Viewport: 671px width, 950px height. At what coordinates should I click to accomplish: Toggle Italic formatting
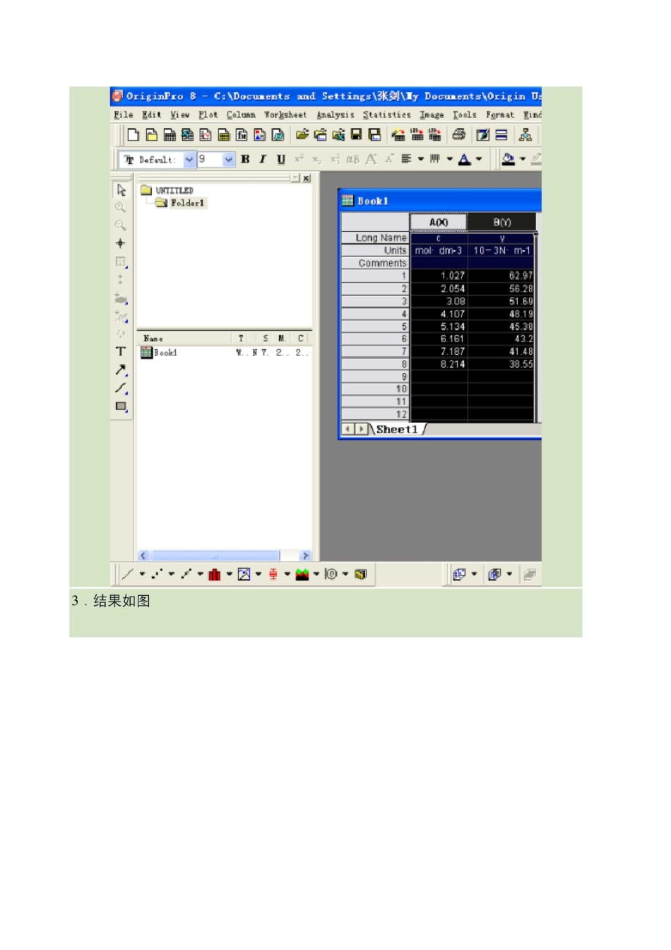click(x=263, y=160)
